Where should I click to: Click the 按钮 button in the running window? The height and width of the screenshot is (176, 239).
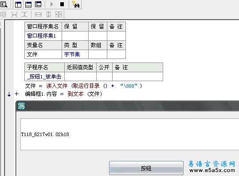[146, 168]
